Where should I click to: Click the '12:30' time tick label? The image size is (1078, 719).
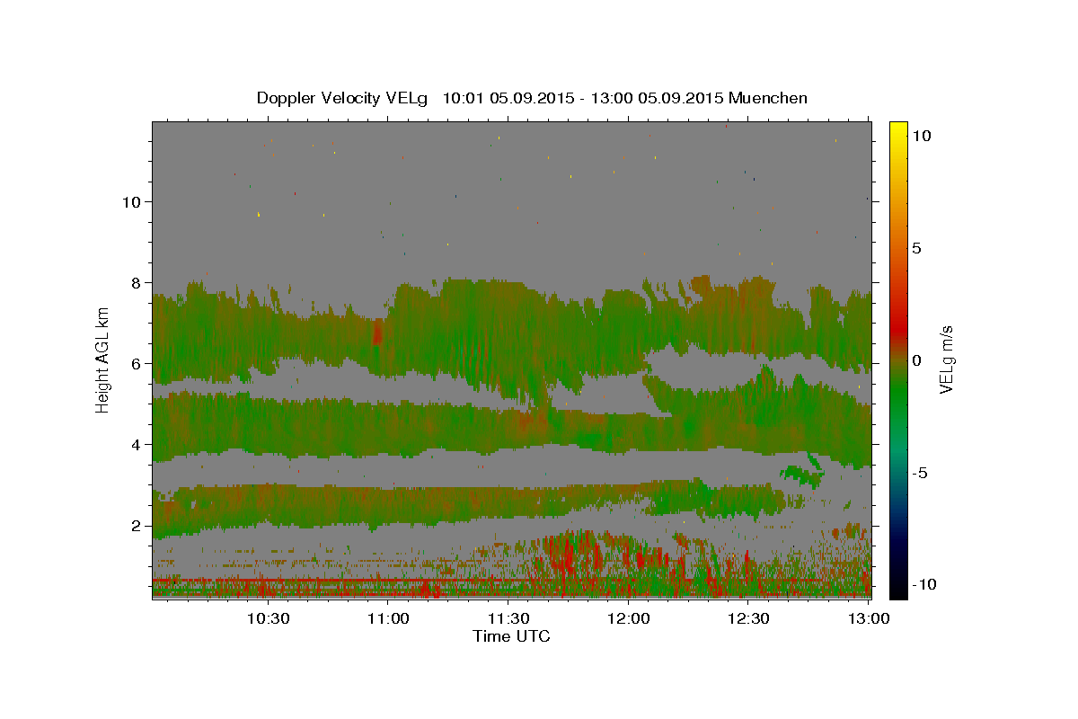tap(748, 618)
